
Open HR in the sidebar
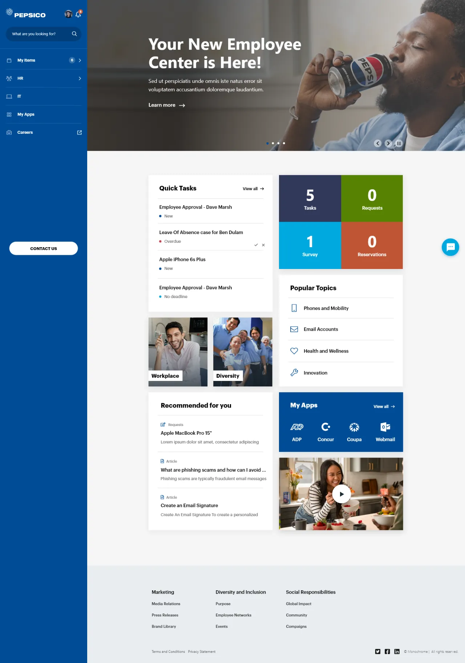[x=20, y=79]
